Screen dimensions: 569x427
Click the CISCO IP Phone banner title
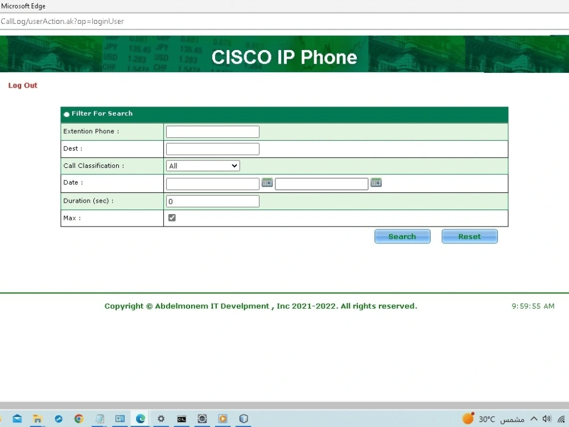(284, 57)
